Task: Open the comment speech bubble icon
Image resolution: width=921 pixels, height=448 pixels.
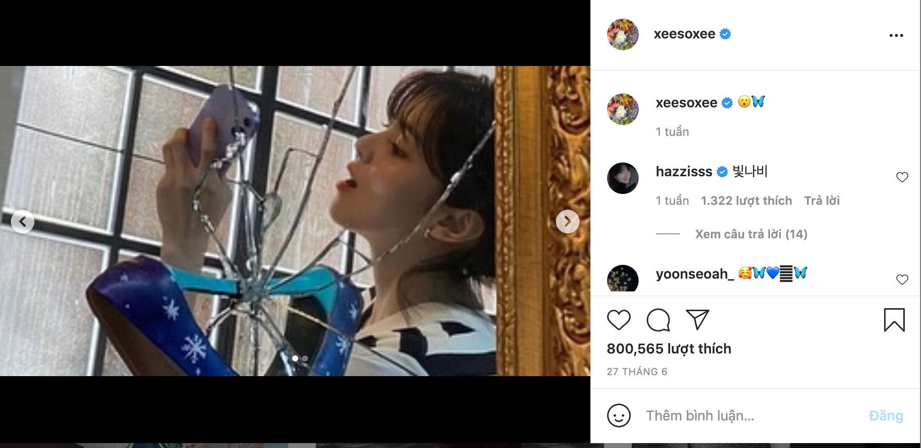Action: (658, 320)
